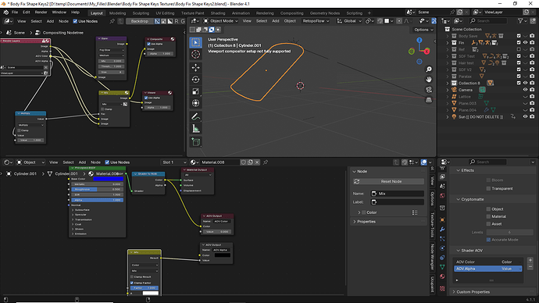Enable Cryptomatte Object checkbox
Screen dimensions: 539x303
488,209
